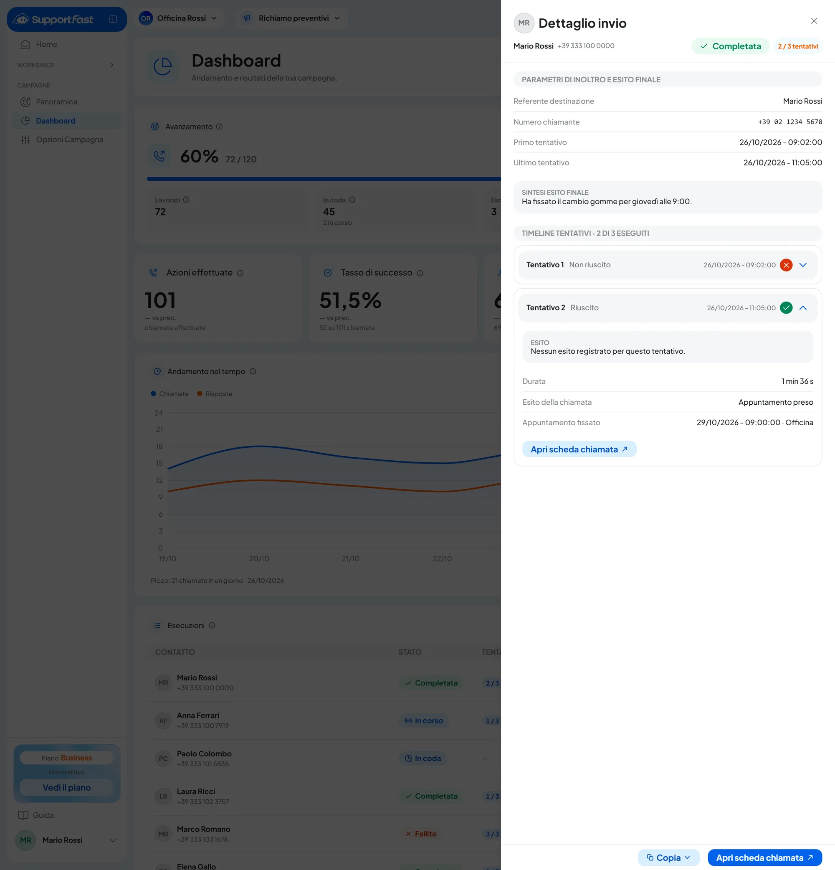The height and width of the screenshot is (870, 835).
Task: Open the Richiamo preventivi campaign dropdown
Action: pyautogui.click(x=291, y=18)
